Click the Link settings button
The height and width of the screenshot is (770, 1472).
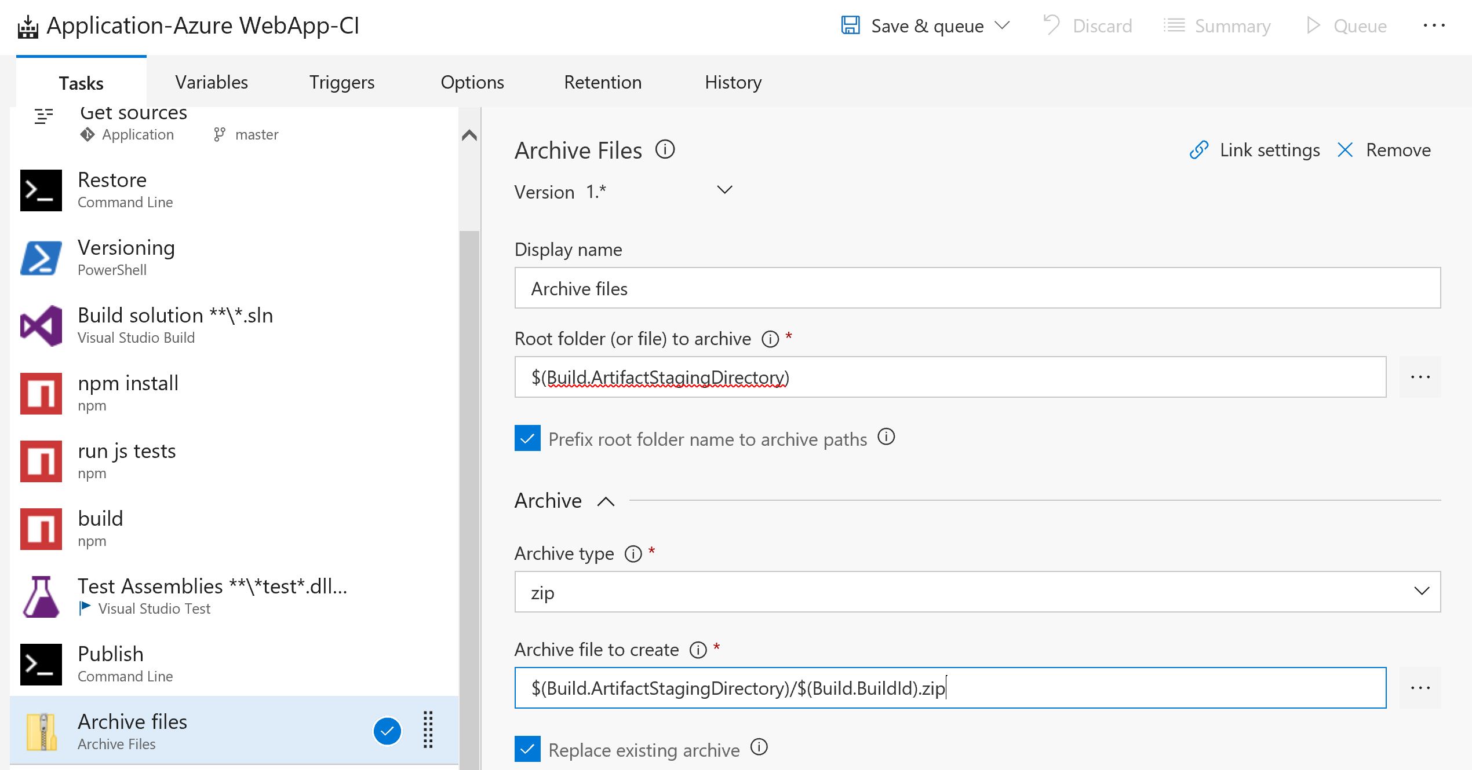(1256, 149)
